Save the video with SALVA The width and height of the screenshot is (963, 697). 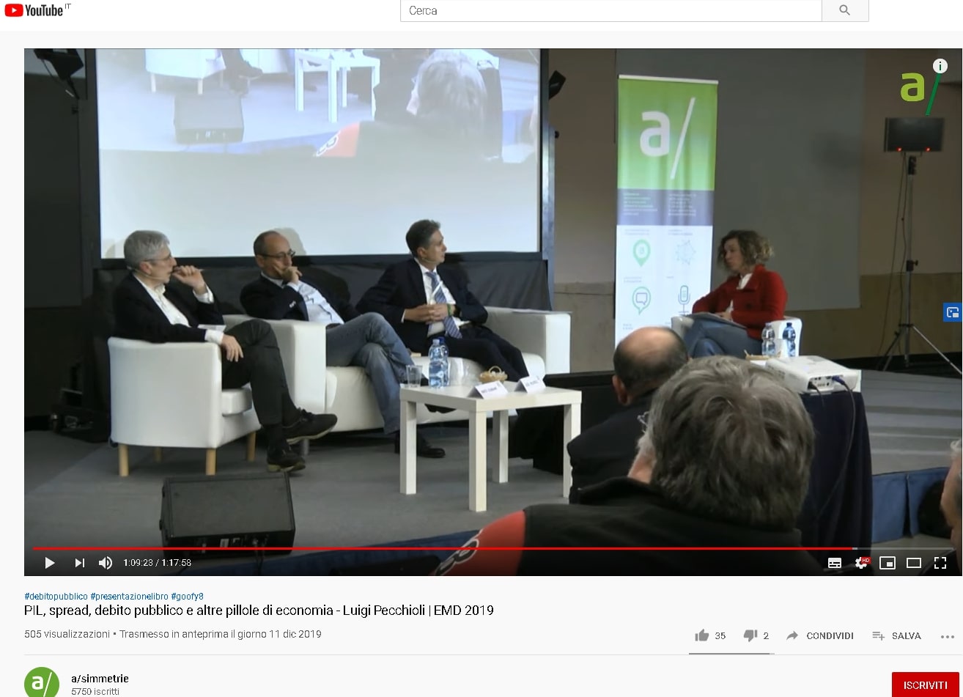tap(896, 635)
